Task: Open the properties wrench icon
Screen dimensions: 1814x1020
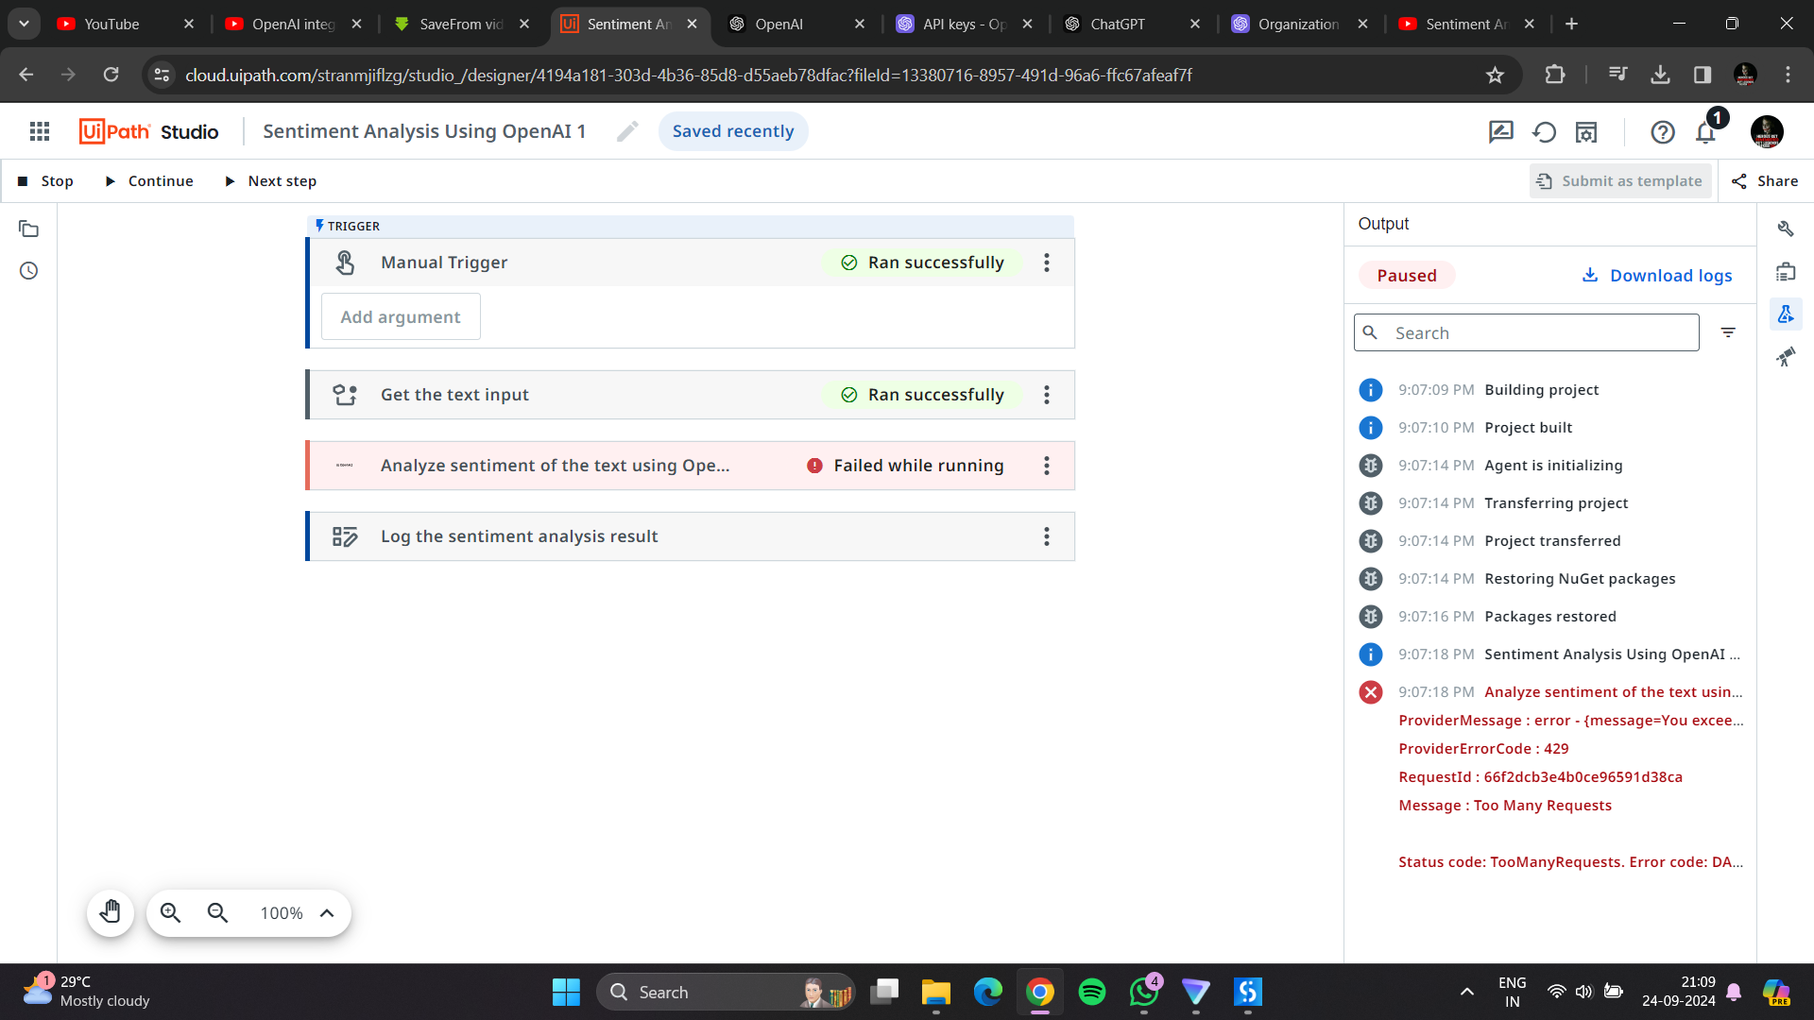Action: (1786, 229)
